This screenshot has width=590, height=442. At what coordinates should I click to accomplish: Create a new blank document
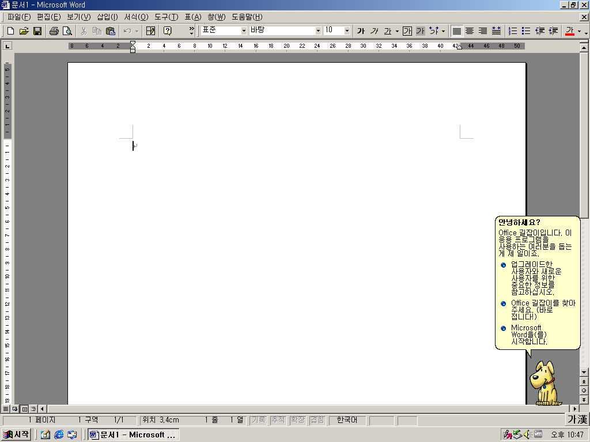[x=10, y=31]
